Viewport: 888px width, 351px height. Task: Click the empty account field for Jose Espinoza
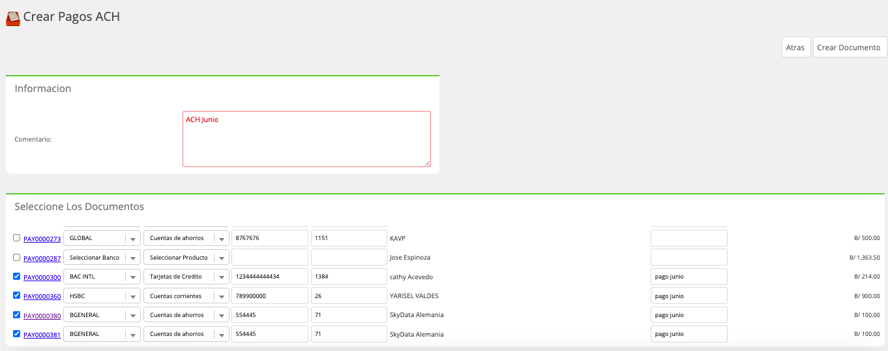(x=270, y=257)
